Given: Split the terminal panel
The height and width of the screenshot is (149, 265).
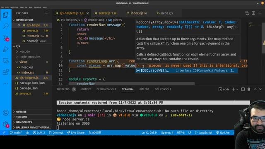Looking at the screenshot, I should pyautogui.click(x=243, y=89).
